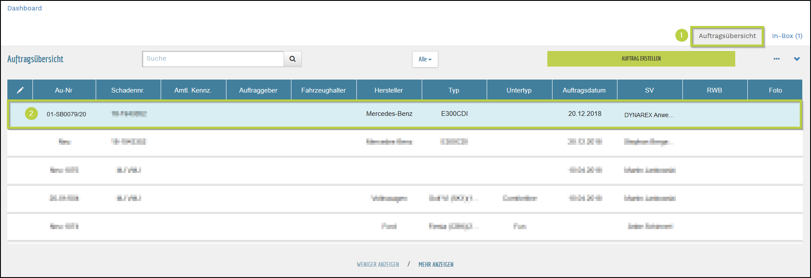Click the Schadennr. column header
This screenshot has width=811, height=278.
coord(128,90)
